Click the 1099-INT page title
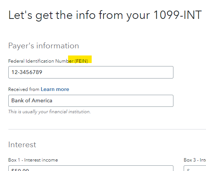The width and height of the screenshot is (206, 171). click(x=105, y=15)
